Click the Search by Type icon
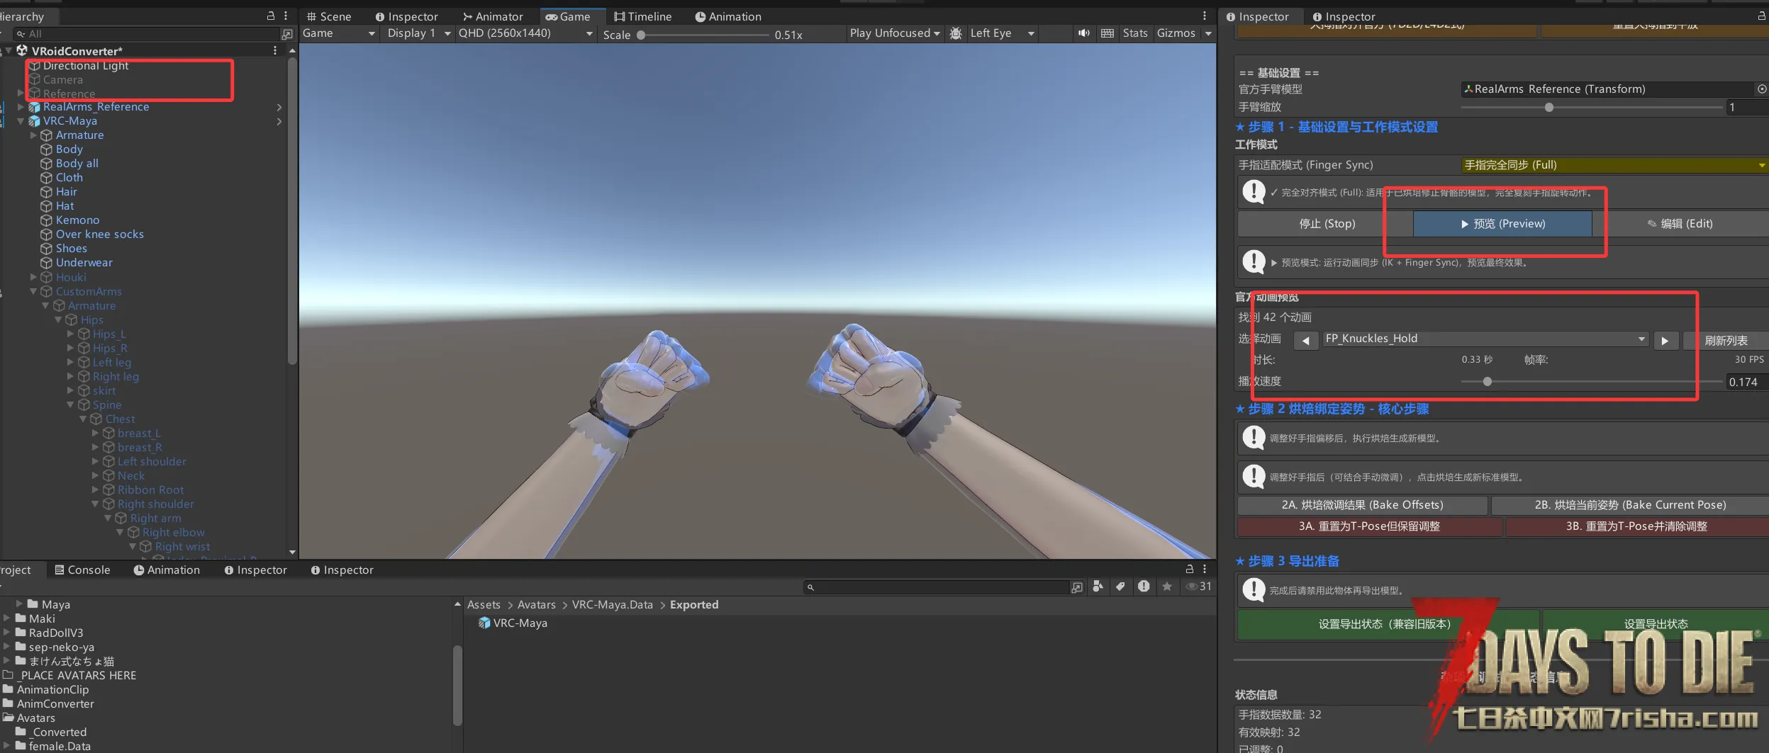1769x753 pixels. click(x=1098, y=587)
